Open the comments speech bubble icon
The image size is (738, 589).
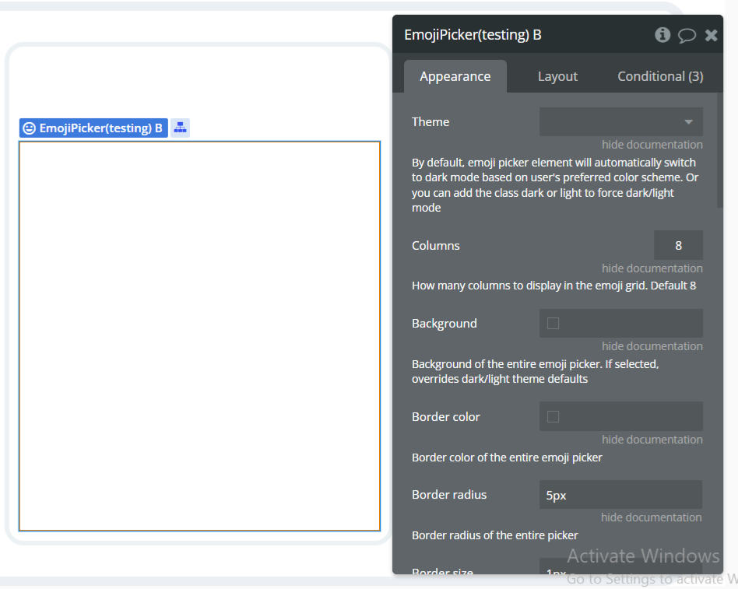pos(687,35)
